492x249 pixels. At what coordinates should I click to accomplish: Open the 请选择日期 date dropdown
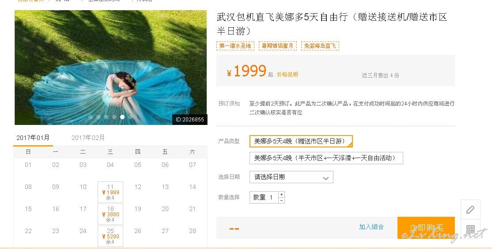coord(291,177)
